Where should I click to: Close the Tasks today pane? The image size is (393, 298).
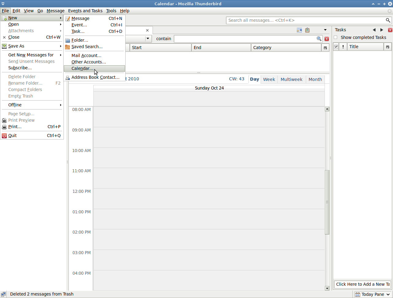[x=390, y=30]
